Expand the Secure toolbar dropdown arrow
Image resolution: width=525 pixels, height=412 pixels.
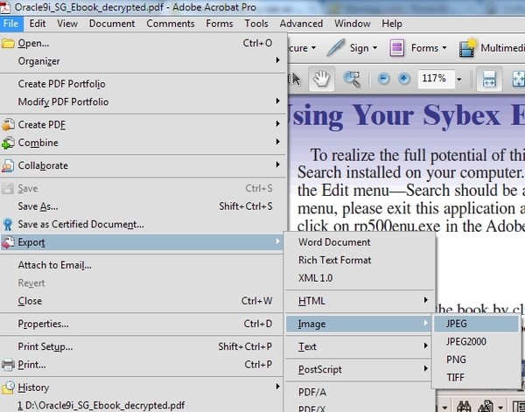point(313,48)
